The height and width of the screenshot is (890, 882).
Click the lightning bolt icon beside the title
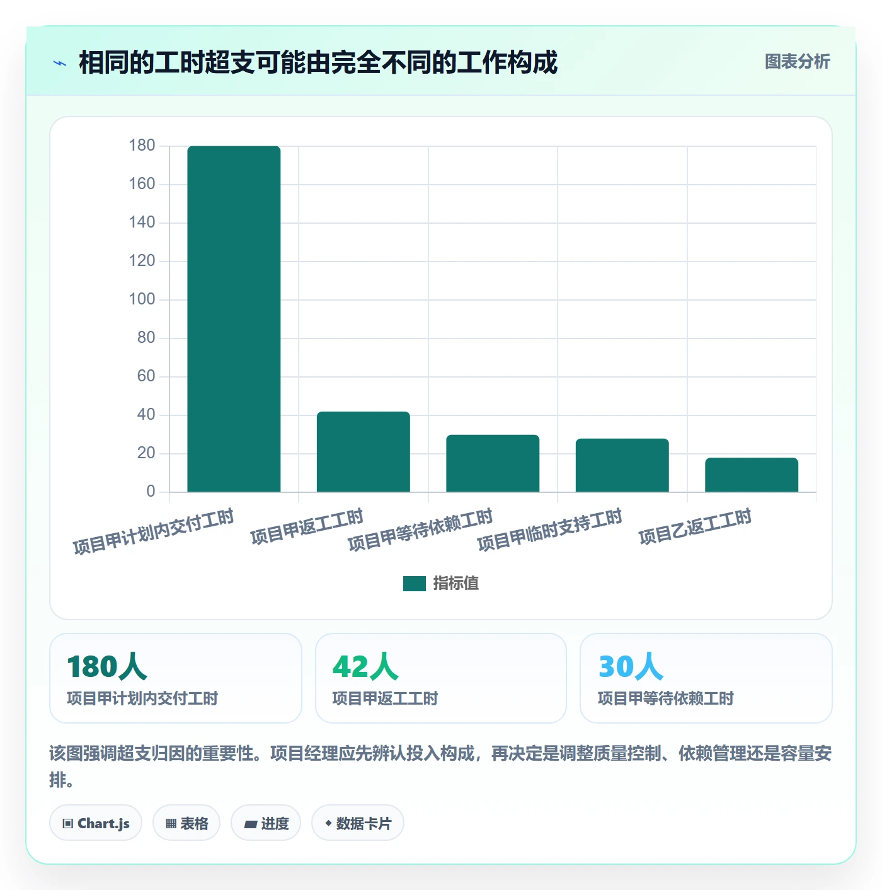click(60, 63)
